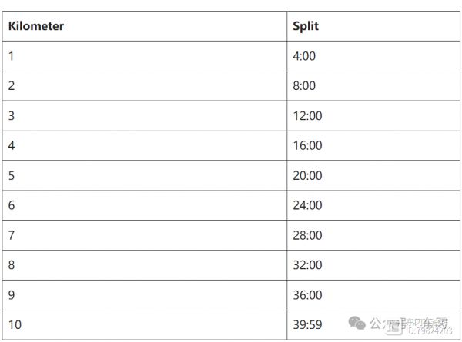The width and height of the screenshot is (462, 342).
Task: Click the watermark ID text
Action: tap(429, 330)
